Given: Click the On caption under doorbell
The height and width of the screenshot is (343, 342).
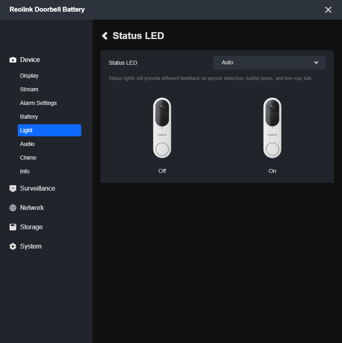Looking at the screenshot, I should (272, 171).
